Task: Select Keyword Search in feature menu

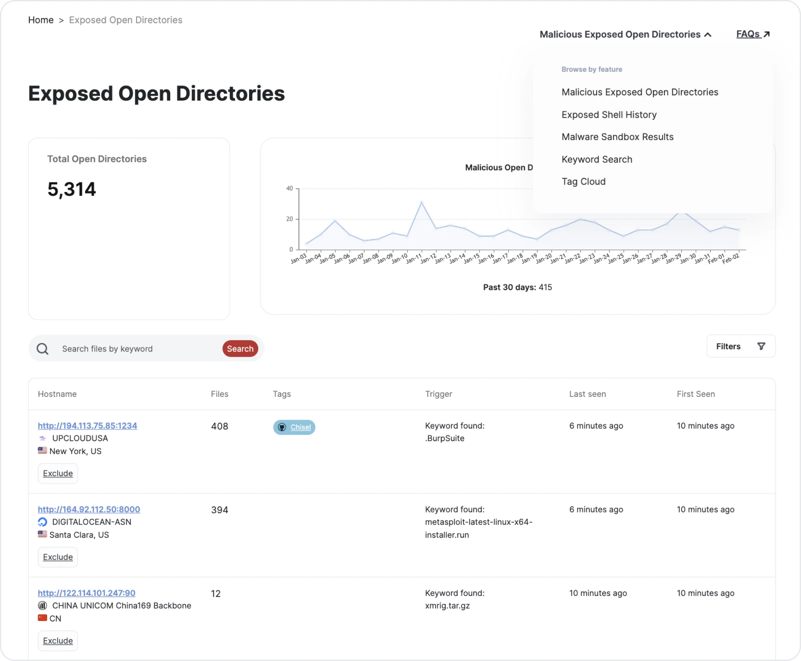Action: (x=597, y=159)
